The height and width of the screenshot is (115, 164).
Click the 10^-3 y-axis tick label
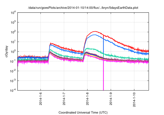click(13, 81)
